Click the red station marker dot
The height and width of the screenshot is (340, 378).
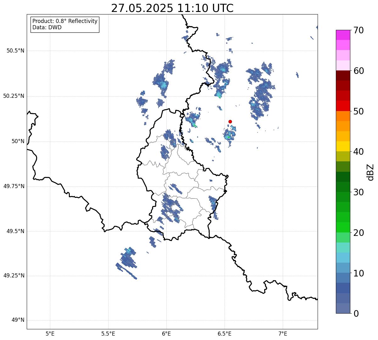pos(230,121)
